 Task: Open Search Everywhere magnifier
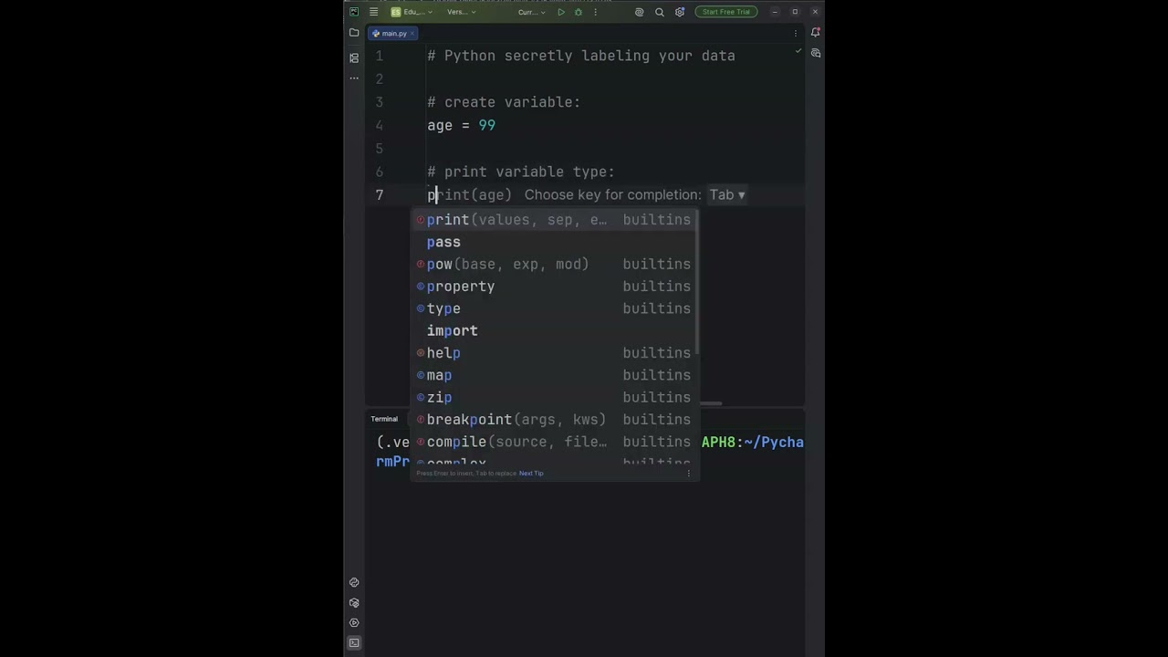(659, 12)
